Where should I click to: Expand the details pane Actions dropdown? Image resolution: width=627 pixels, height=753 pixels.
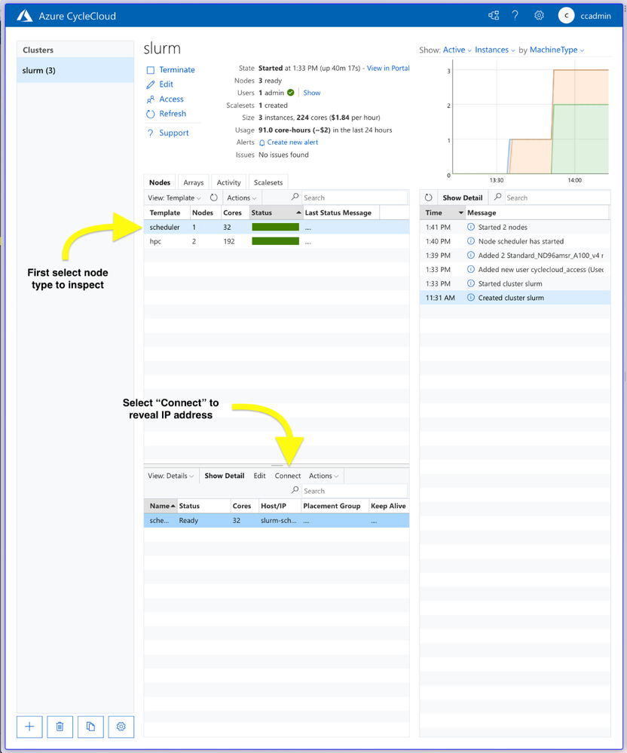click(323, 476)
